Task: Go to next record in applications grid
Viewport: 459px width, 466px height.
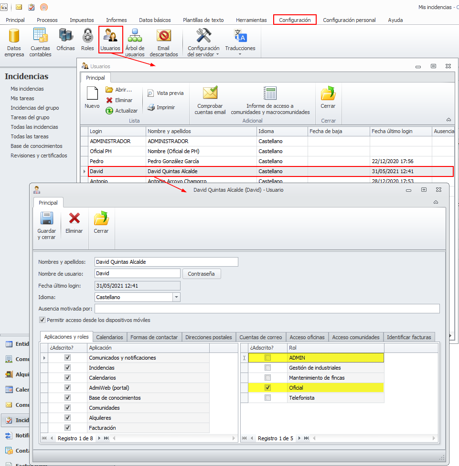Action: 99,438
